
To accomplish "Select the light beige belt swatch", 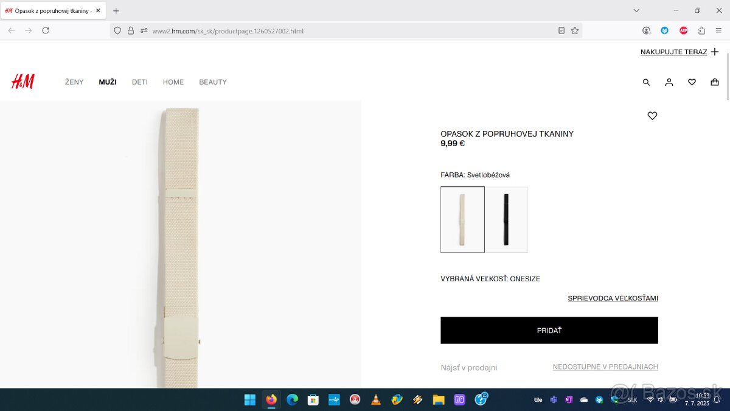I will pos(462,219).
